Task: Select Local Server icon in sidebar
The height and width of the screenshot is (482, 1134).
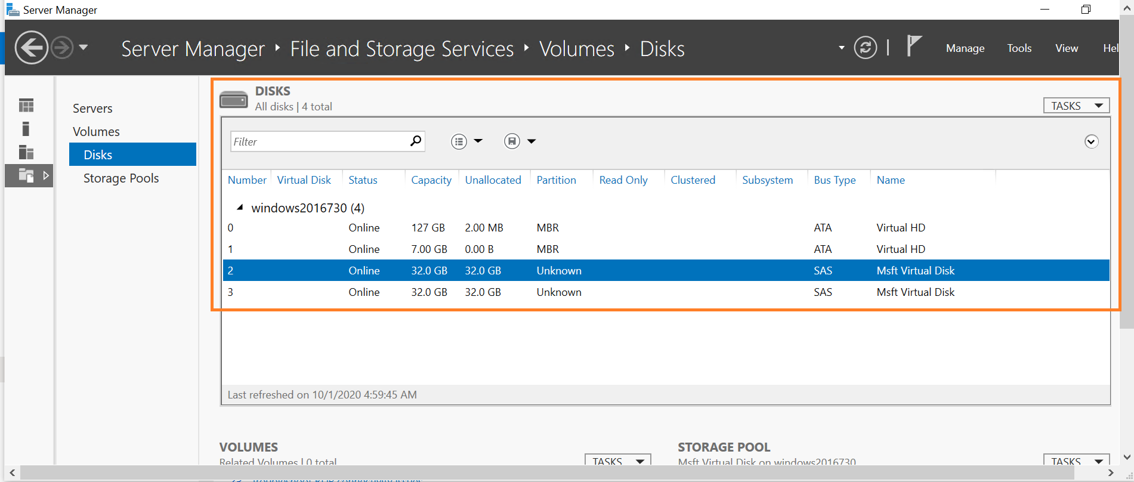Action: coord(26,129)
